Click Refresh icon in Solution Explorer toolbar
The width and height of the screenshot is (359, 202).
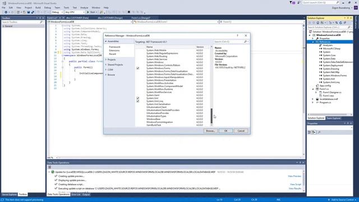pyautogui.click(x=340, y=22)
